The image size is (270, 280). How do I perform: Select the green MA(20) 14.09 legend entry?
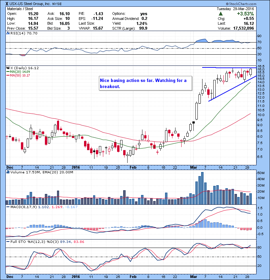point(18,72)
